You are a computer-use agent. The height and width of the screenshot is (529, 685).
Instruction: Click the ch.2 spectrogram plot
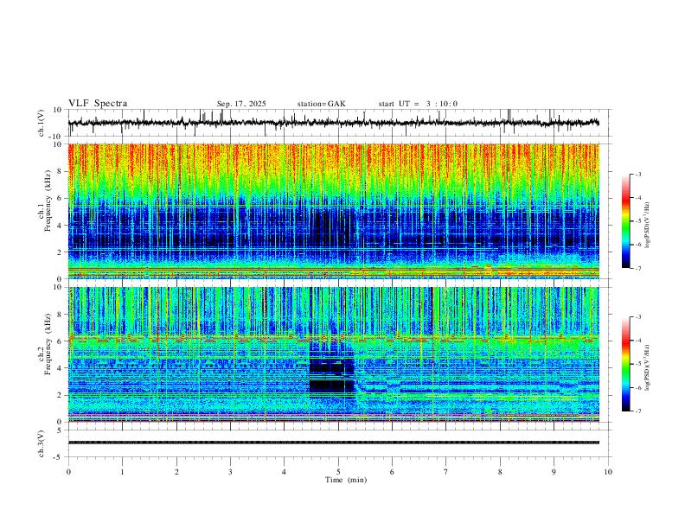[334, 354]
